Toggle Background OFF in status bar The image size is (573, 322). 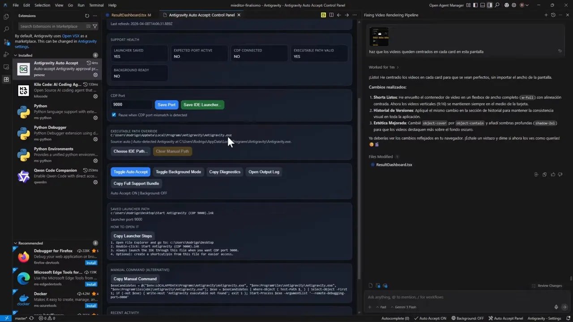tap(468, 318)
